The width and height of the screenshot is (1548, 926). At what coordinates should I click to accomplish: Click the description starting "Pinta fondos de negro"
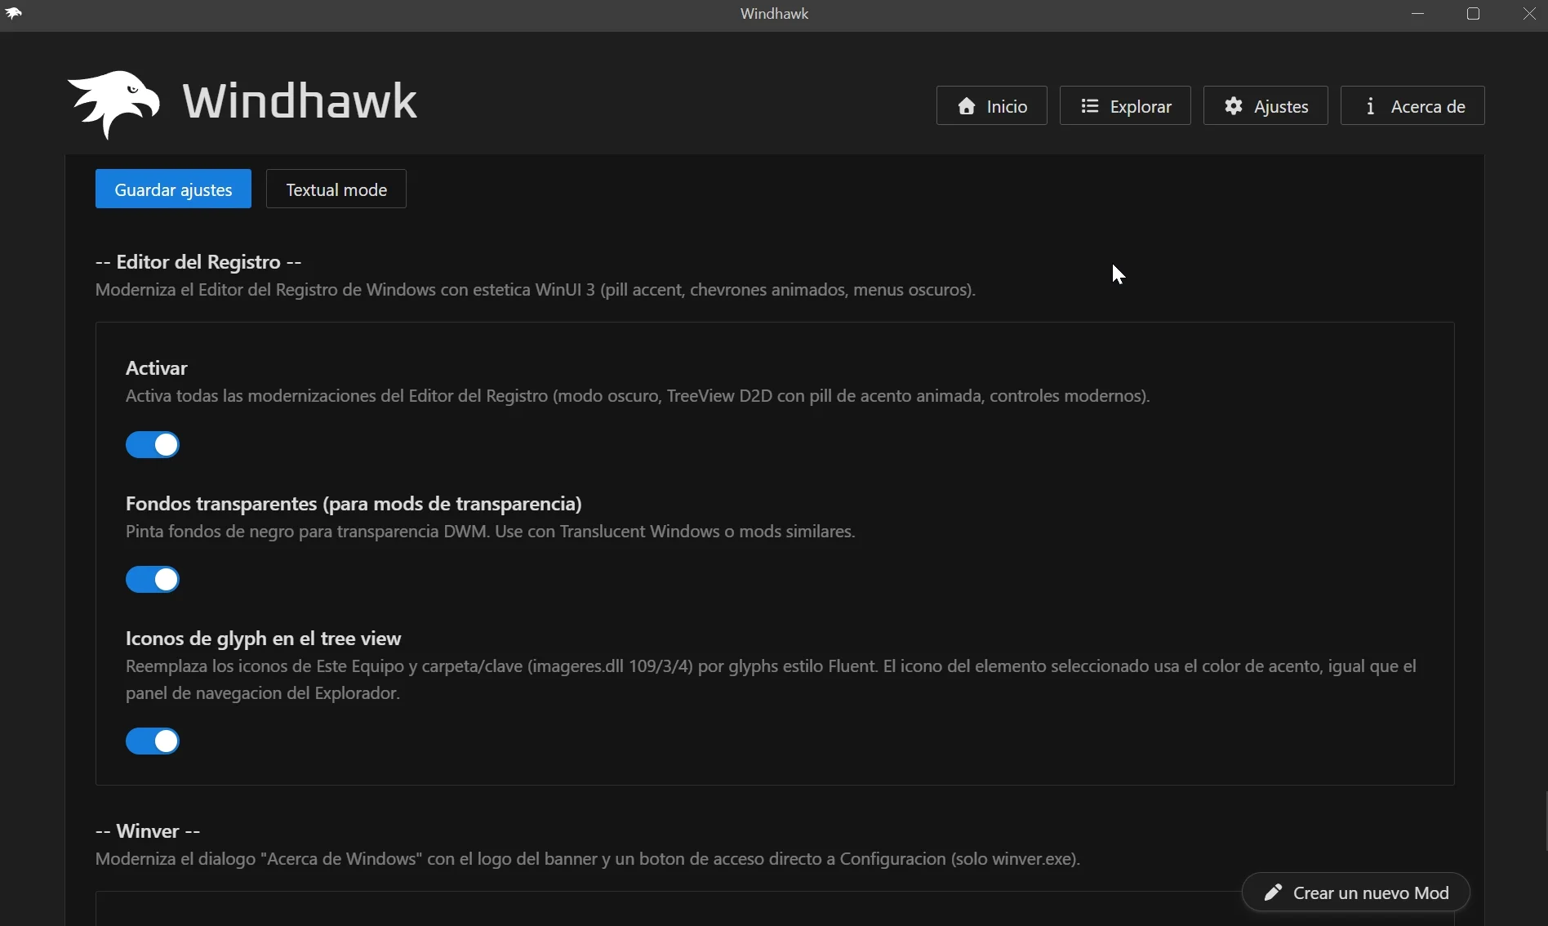pyautogui.click(x=491, y=532)
